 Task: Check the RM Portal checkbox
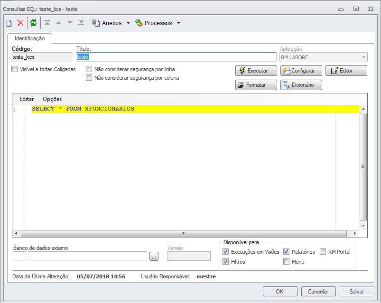click(x=323, y=251)
